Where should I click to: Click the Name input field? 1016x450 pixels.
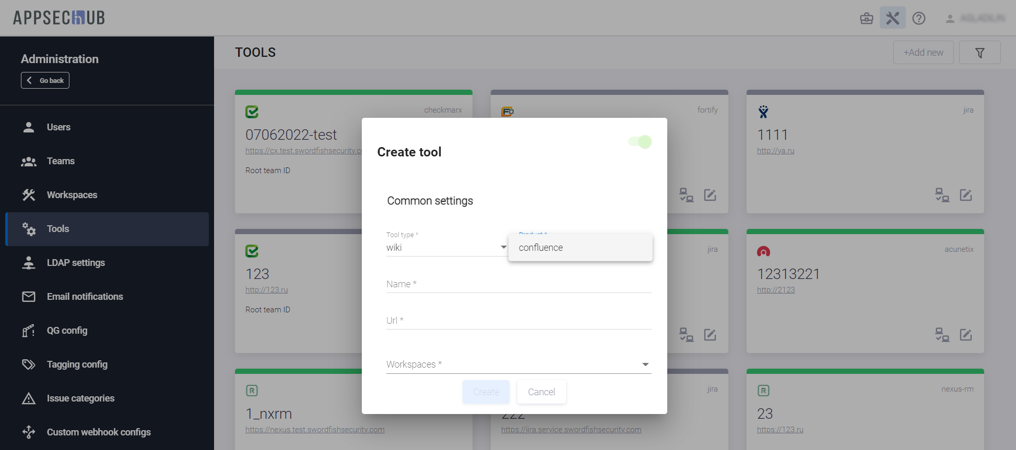[x=518, y=285]
